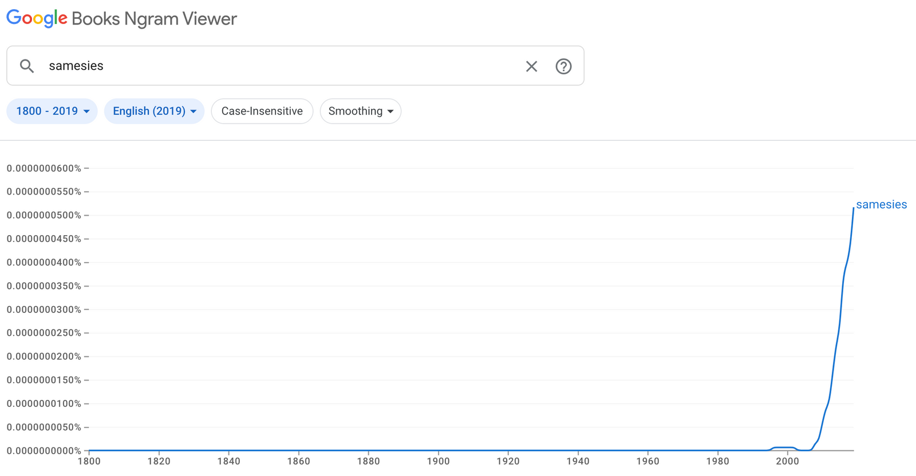Clear the search query with X icon
Viewport: 916px width, 476px height.
point(531,66)
